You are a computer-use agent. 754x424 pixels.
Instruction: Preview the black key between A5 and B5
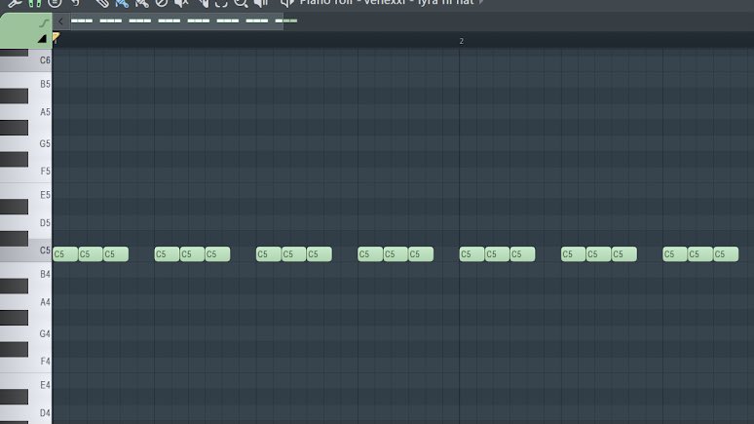click(x=14, y=96)
